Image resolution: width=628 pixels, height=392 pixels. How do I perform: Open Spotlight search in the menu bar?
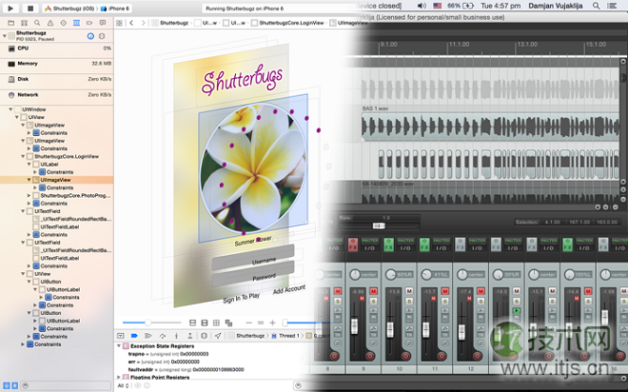(597, 6)
